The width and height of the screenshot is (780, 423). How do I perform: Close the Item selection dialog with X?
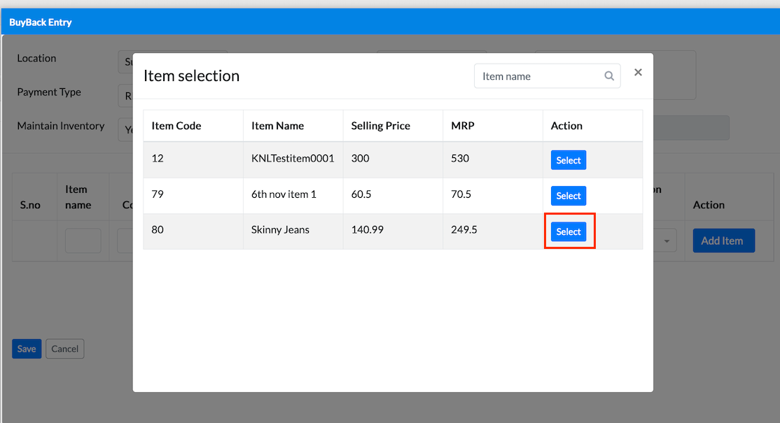tap(638, 73)
